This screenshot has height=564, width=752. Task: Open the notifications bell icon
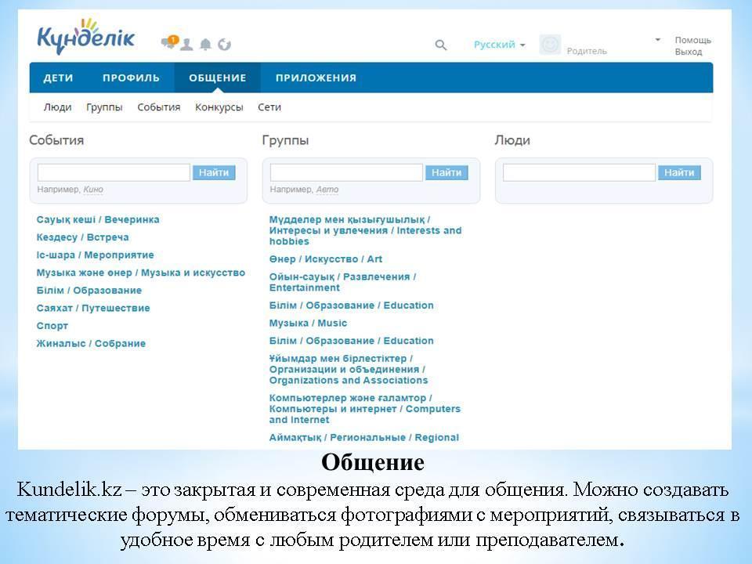(x=205, y=45)
